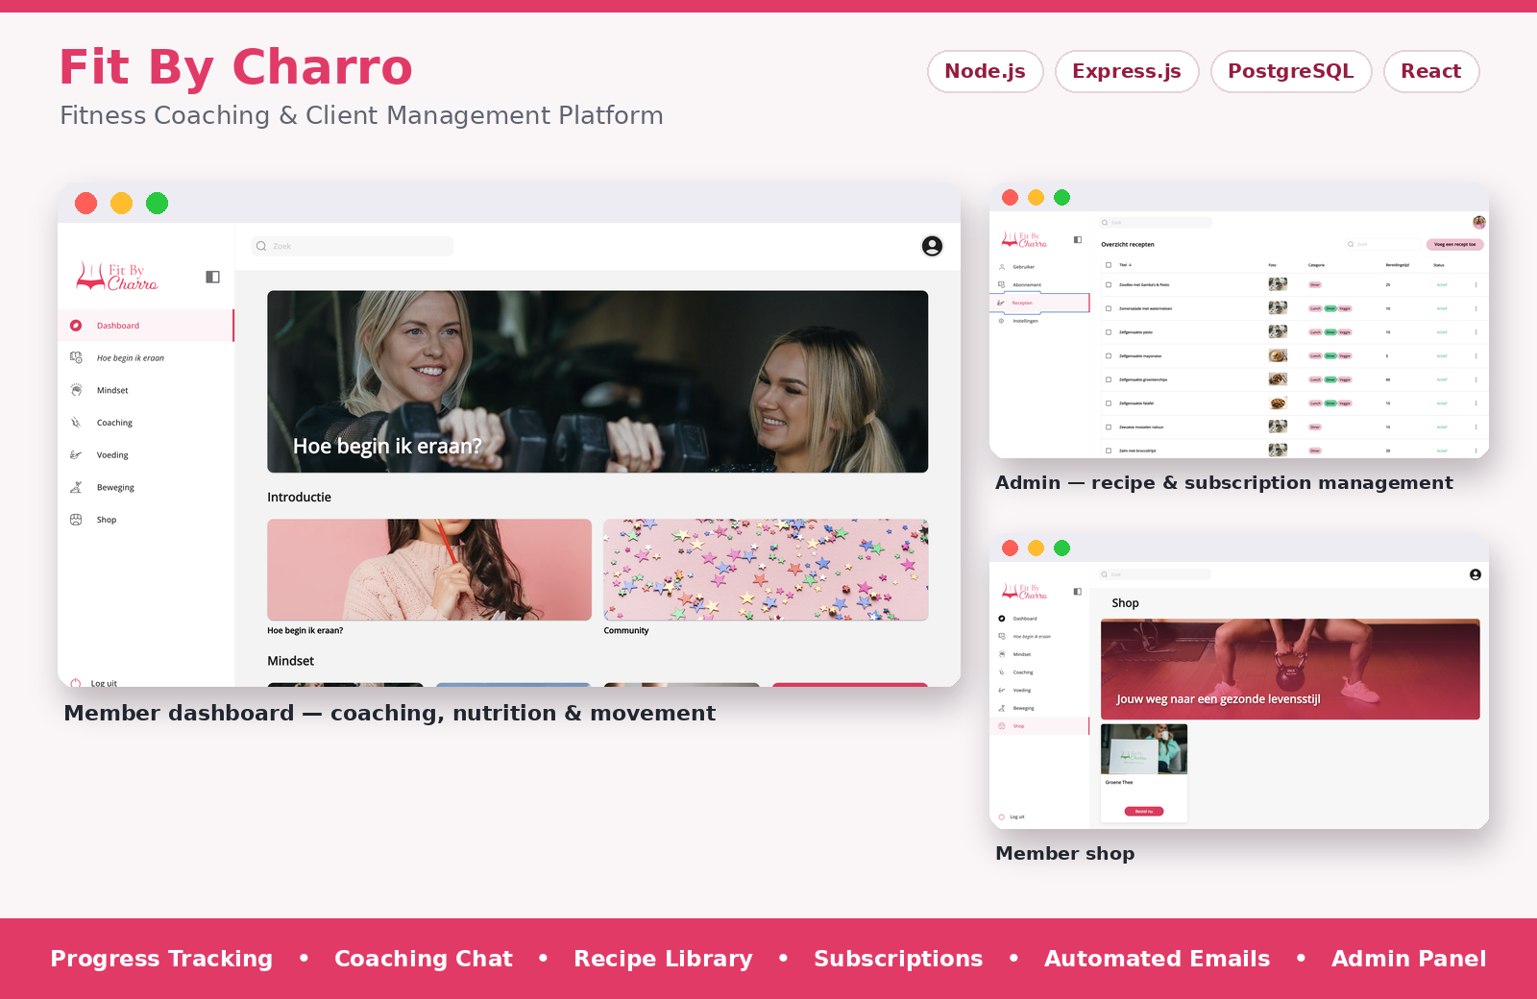
Task: Click the Log uit power icon in shop window
Action: [x=1002, y=816]
